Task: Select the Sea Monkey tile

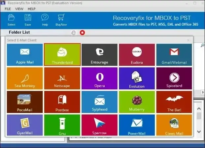Action: [x=25, y=78]
